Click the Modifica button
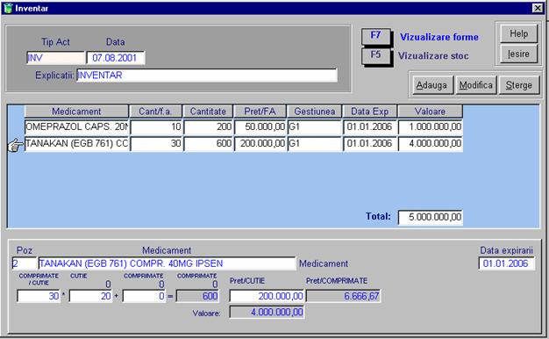This screenshot has height=339, width=549. pyautogui.click(x=476, y=85)
